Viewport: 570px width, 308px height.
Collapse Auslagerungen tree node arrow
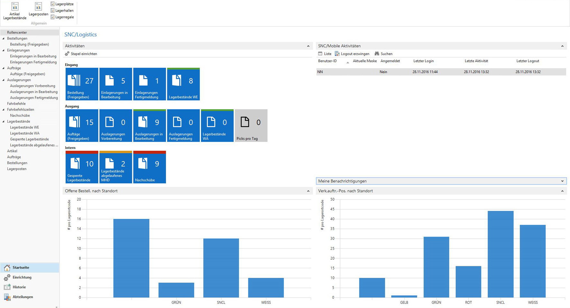tap(4, 80)
